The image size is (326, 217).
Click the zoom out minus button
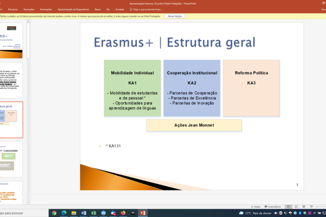coord(317,207)
